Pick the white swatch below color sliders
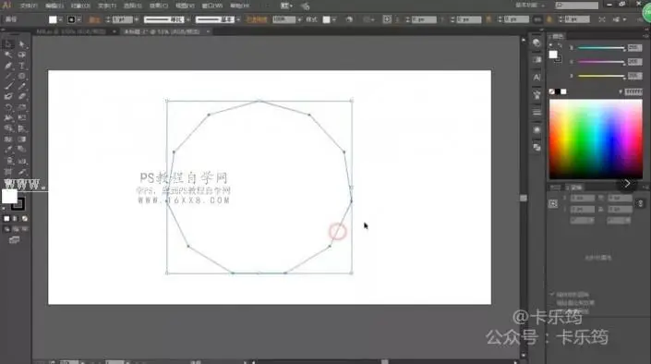Screen dimensions: 651x364 coord(563,91)
